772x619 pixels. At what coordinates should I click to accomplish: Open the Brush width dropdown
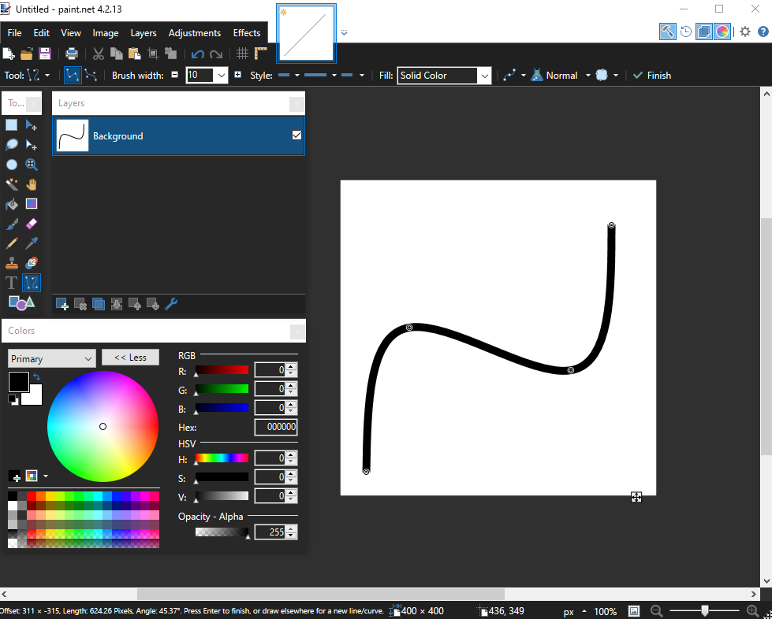221,76
